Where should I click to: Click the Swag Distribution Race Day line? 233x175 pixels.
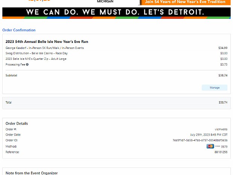[x=36, y=53]
